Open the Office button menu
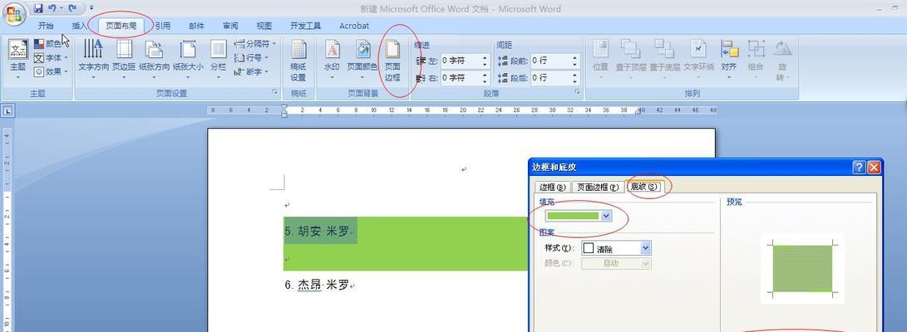The image size is (907, 332). (14, 14)
